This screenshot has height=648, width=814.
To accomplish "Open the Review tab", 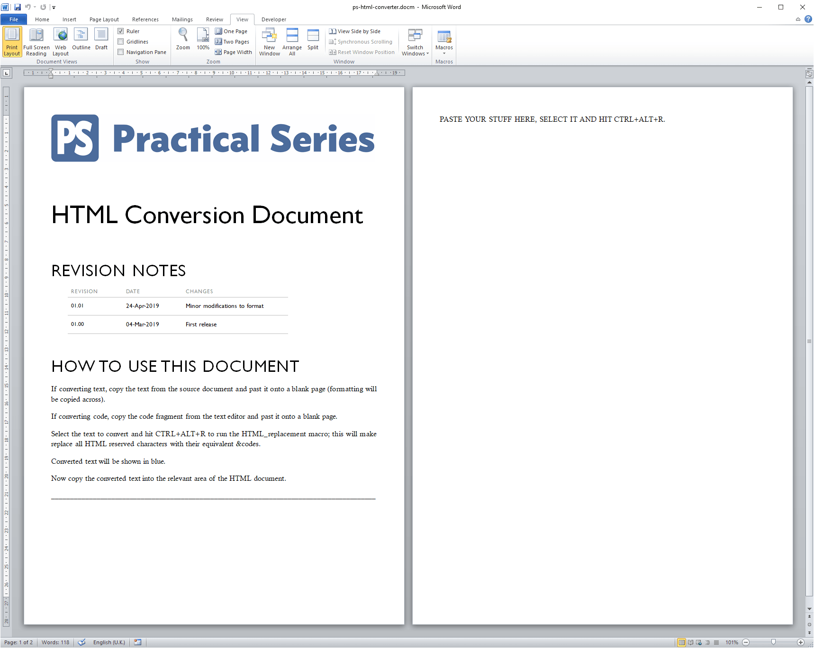I will (215, 19).
